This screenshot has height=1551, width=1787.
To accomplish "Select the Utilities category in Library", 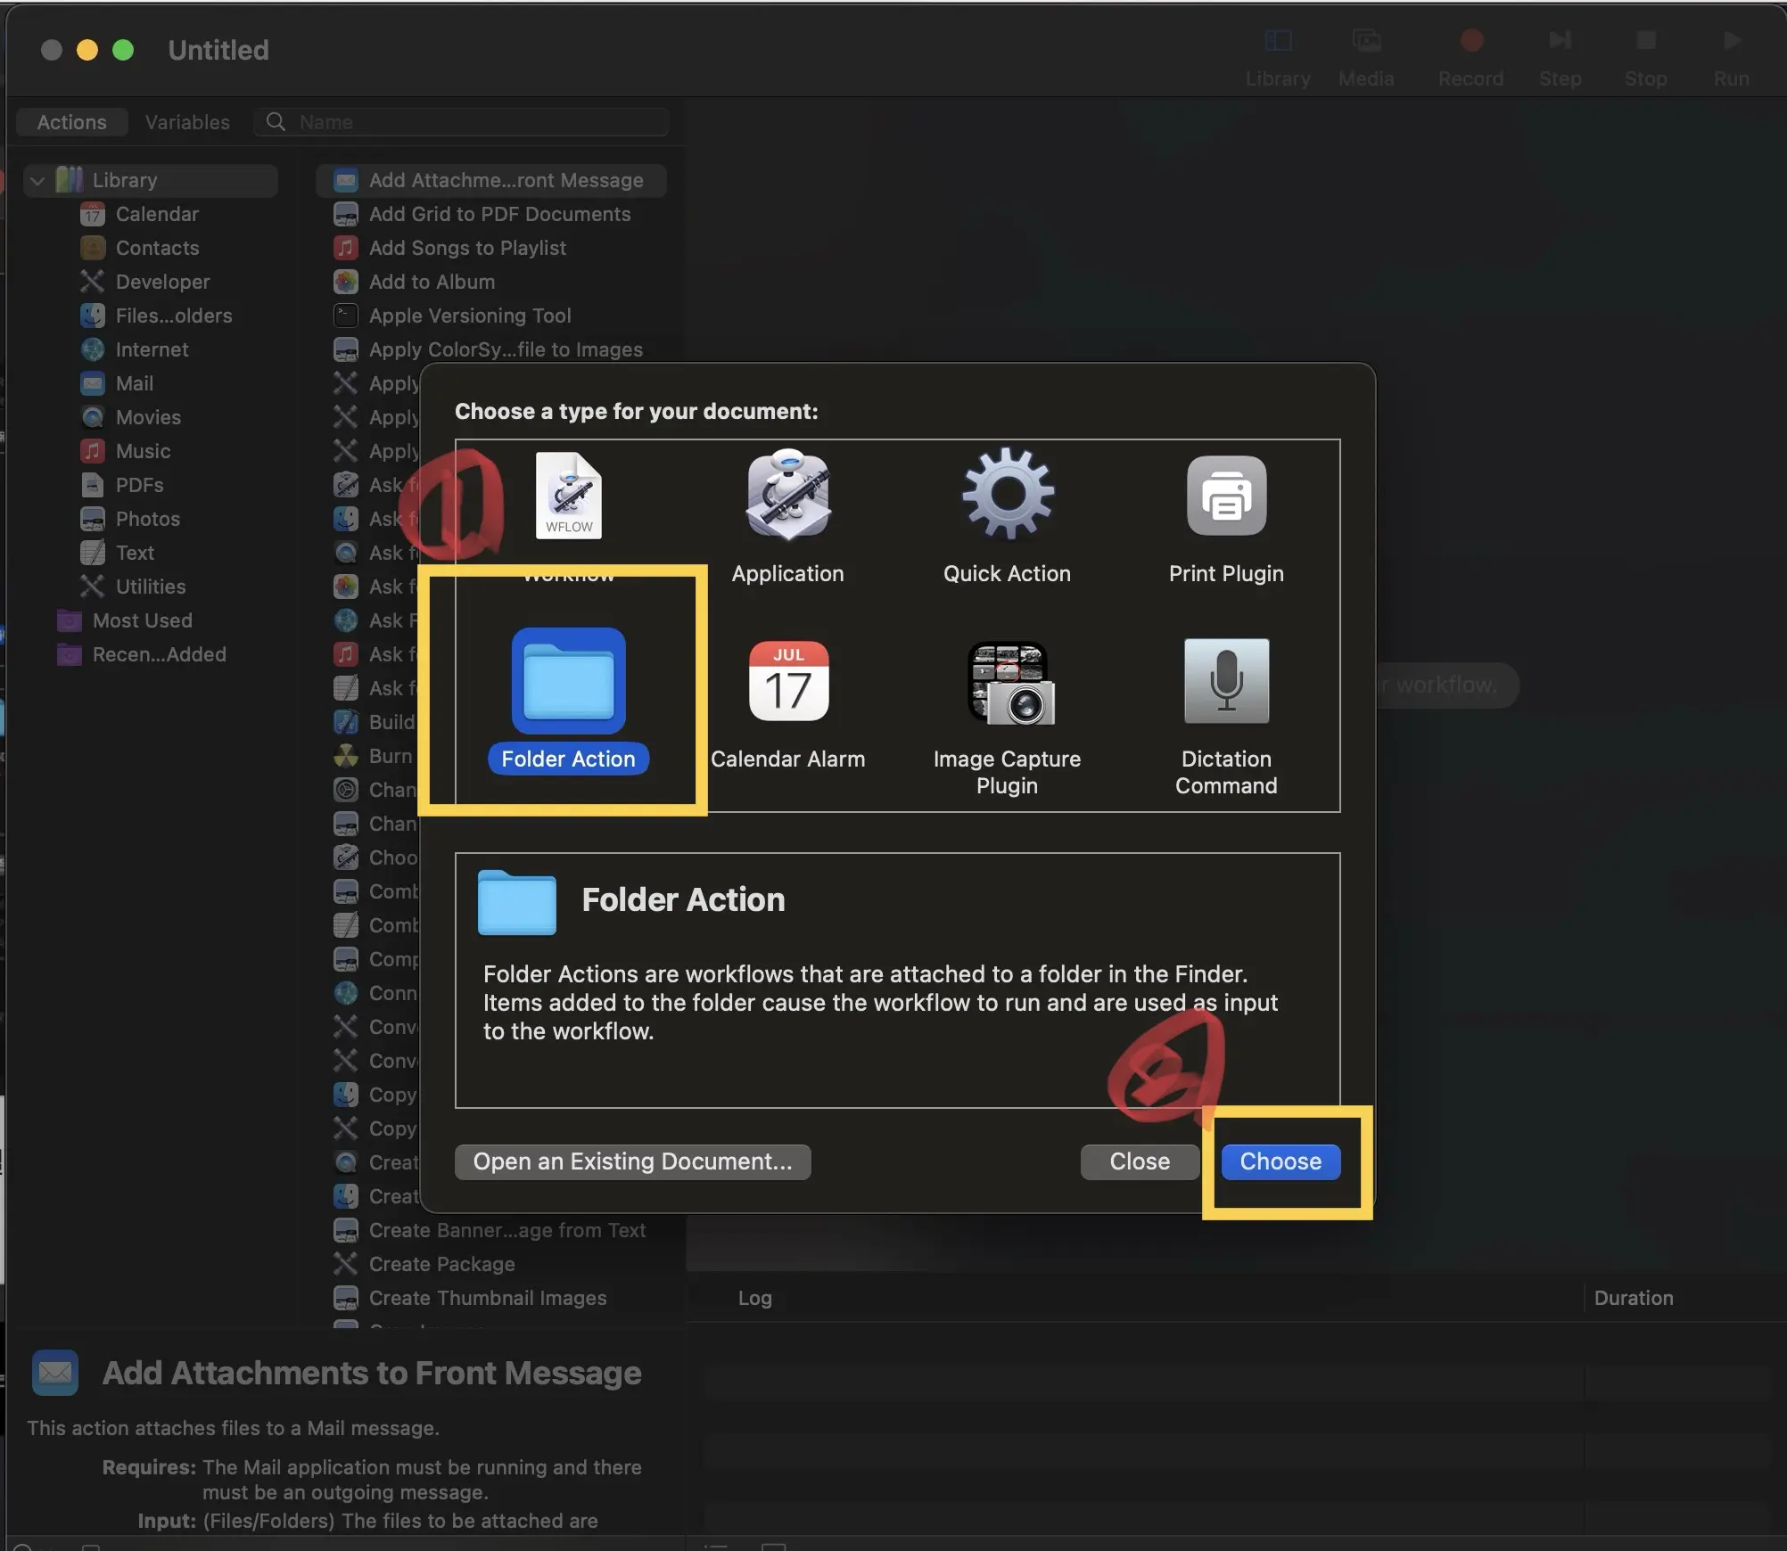I will 150,587.
